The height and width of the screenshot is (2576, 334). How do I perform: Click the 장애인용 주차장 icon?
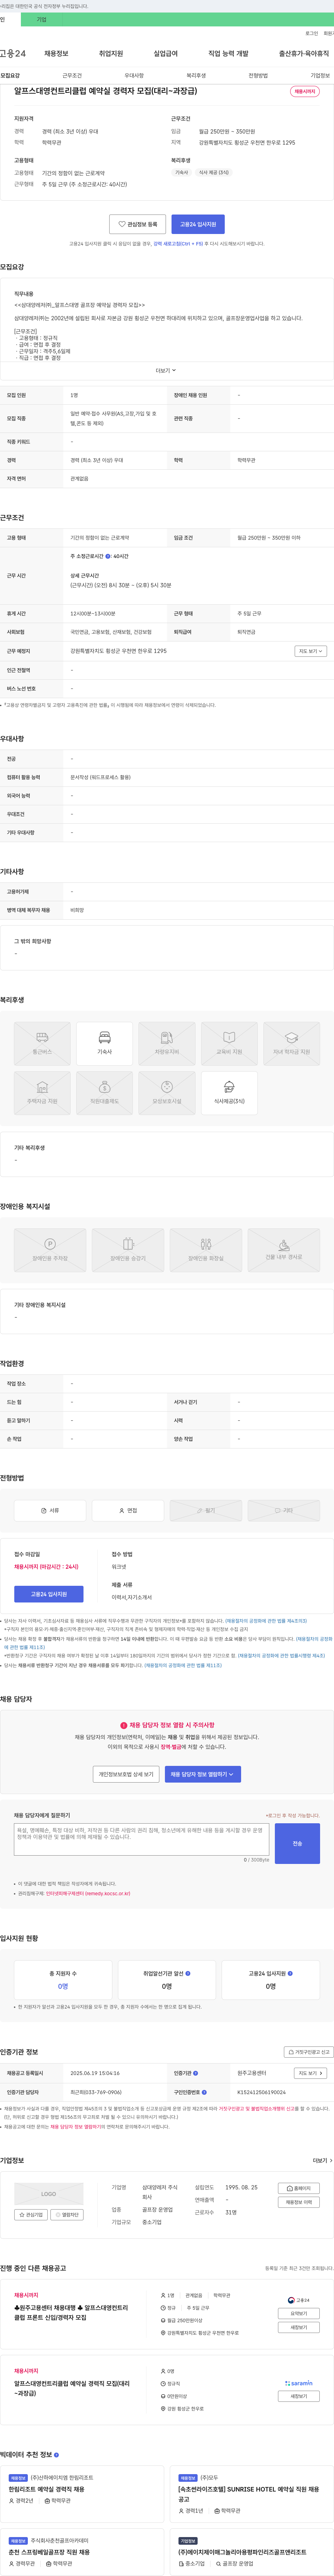[x=50, y=1250]
